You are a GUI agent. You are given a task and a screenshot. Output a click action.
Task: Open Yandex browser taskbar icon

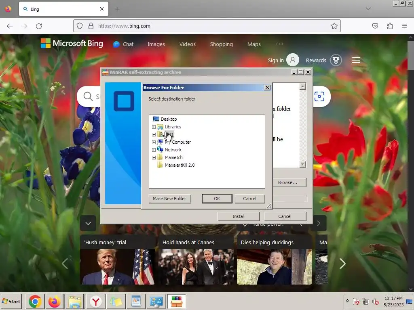pos(95,302)
